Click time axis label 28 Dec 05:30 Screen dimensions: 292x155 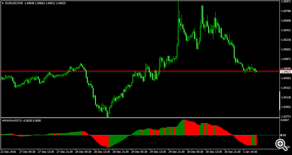[x=83, y=152]
